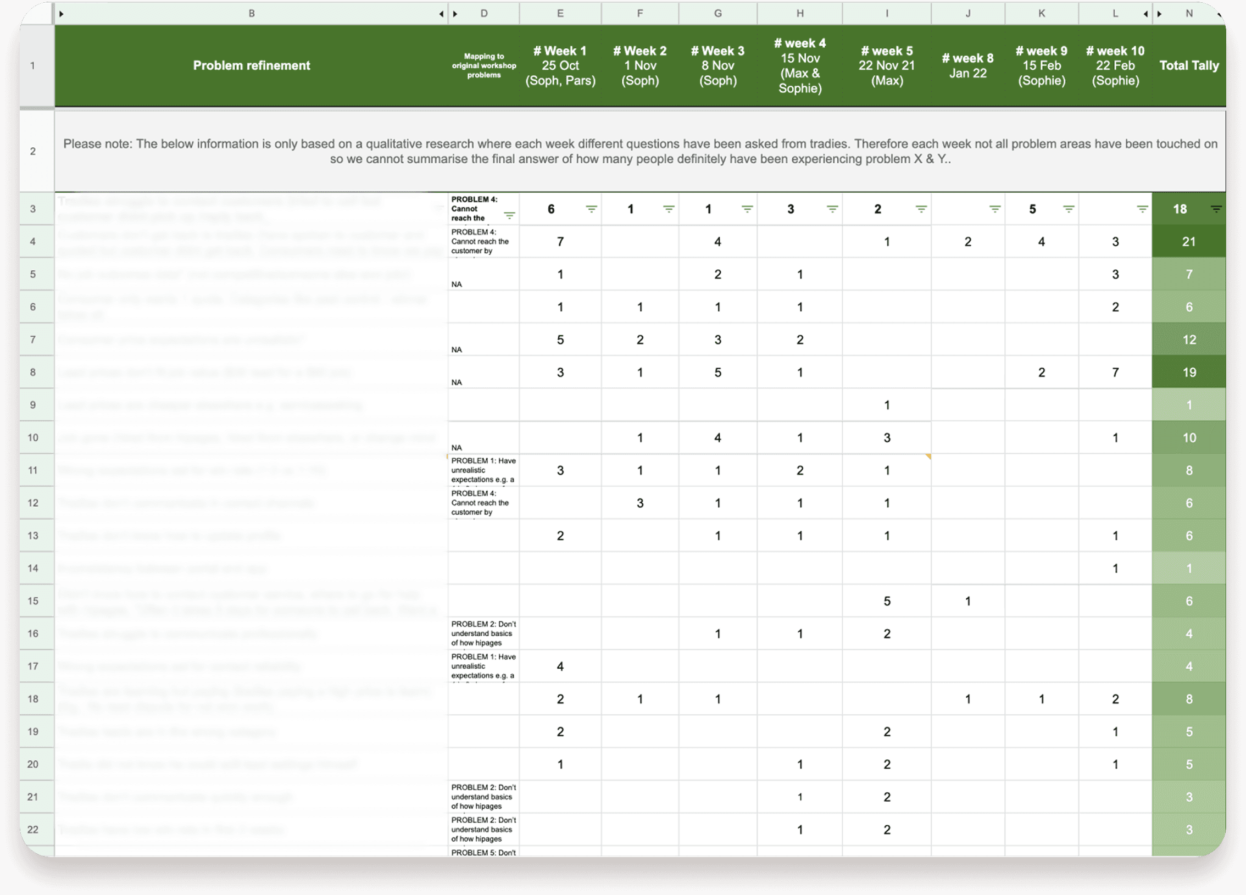The width and height of the screenshot is (1246, 895).
Task: Click left-pointing arrow at right edge of column B header
Action: point(441,14)
